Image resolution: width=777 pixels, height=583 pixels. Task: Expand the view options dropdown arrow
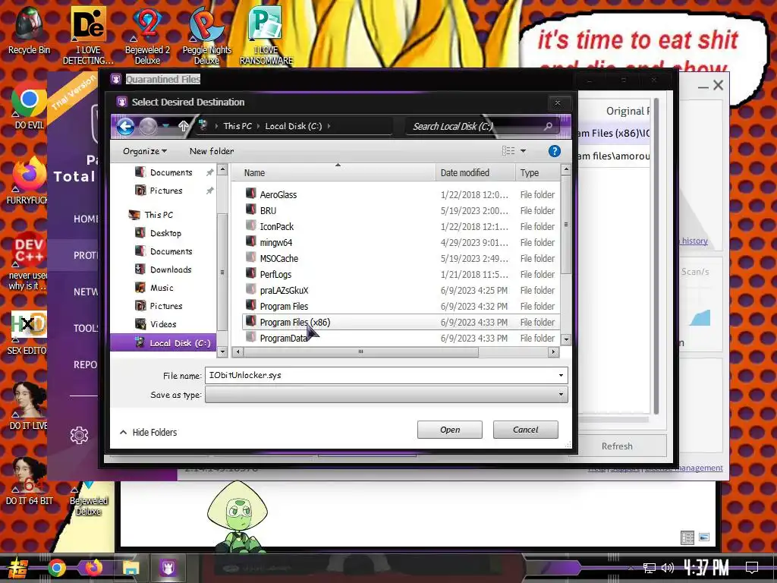(x=523, y=151)
